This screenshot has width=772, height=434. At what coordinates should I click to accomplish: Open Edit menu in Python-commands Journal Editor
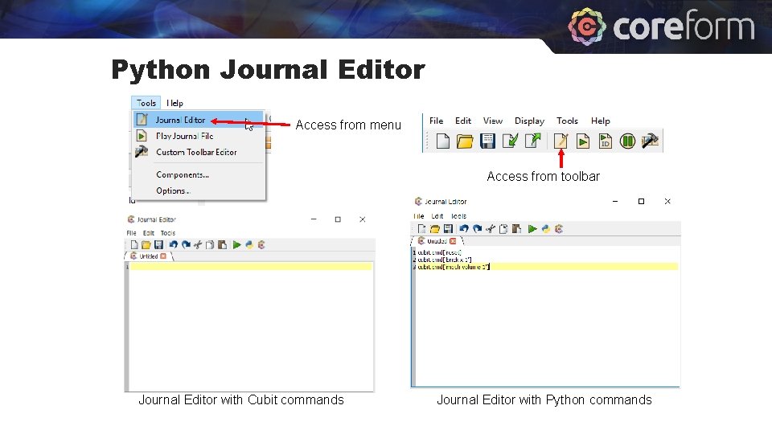437,216
